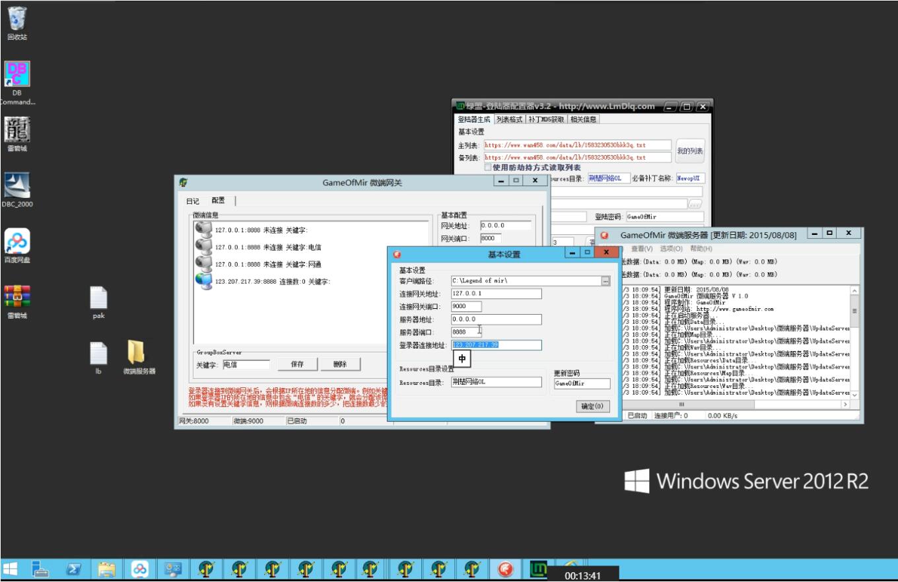
Task: Open the Start button on the taskbar
Action: (11, 569)
